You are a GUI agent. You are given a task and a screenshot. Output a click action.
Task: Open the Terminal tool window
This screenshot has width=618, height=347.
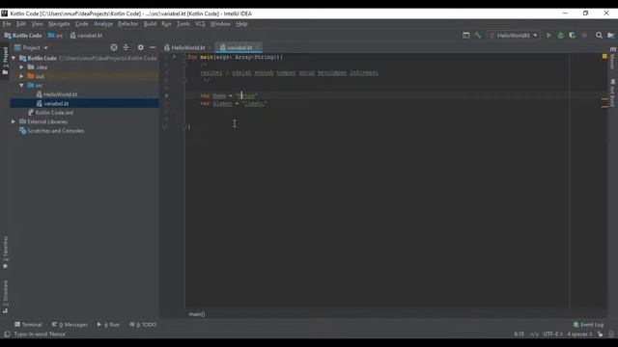[x=28, y=325]
